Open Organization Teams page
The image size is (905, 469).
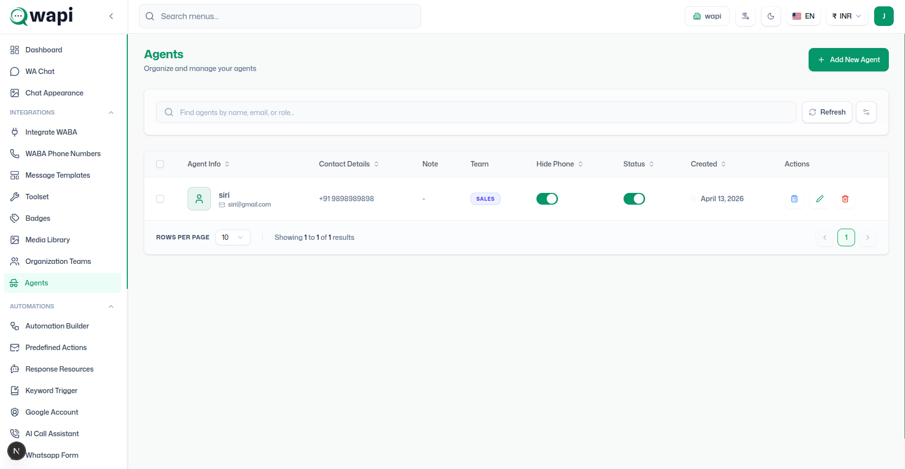pos(63,261)
